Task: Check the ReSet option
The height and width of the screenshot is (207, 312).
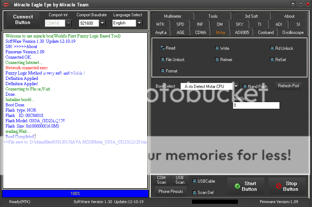Action: tap(272, 60)
